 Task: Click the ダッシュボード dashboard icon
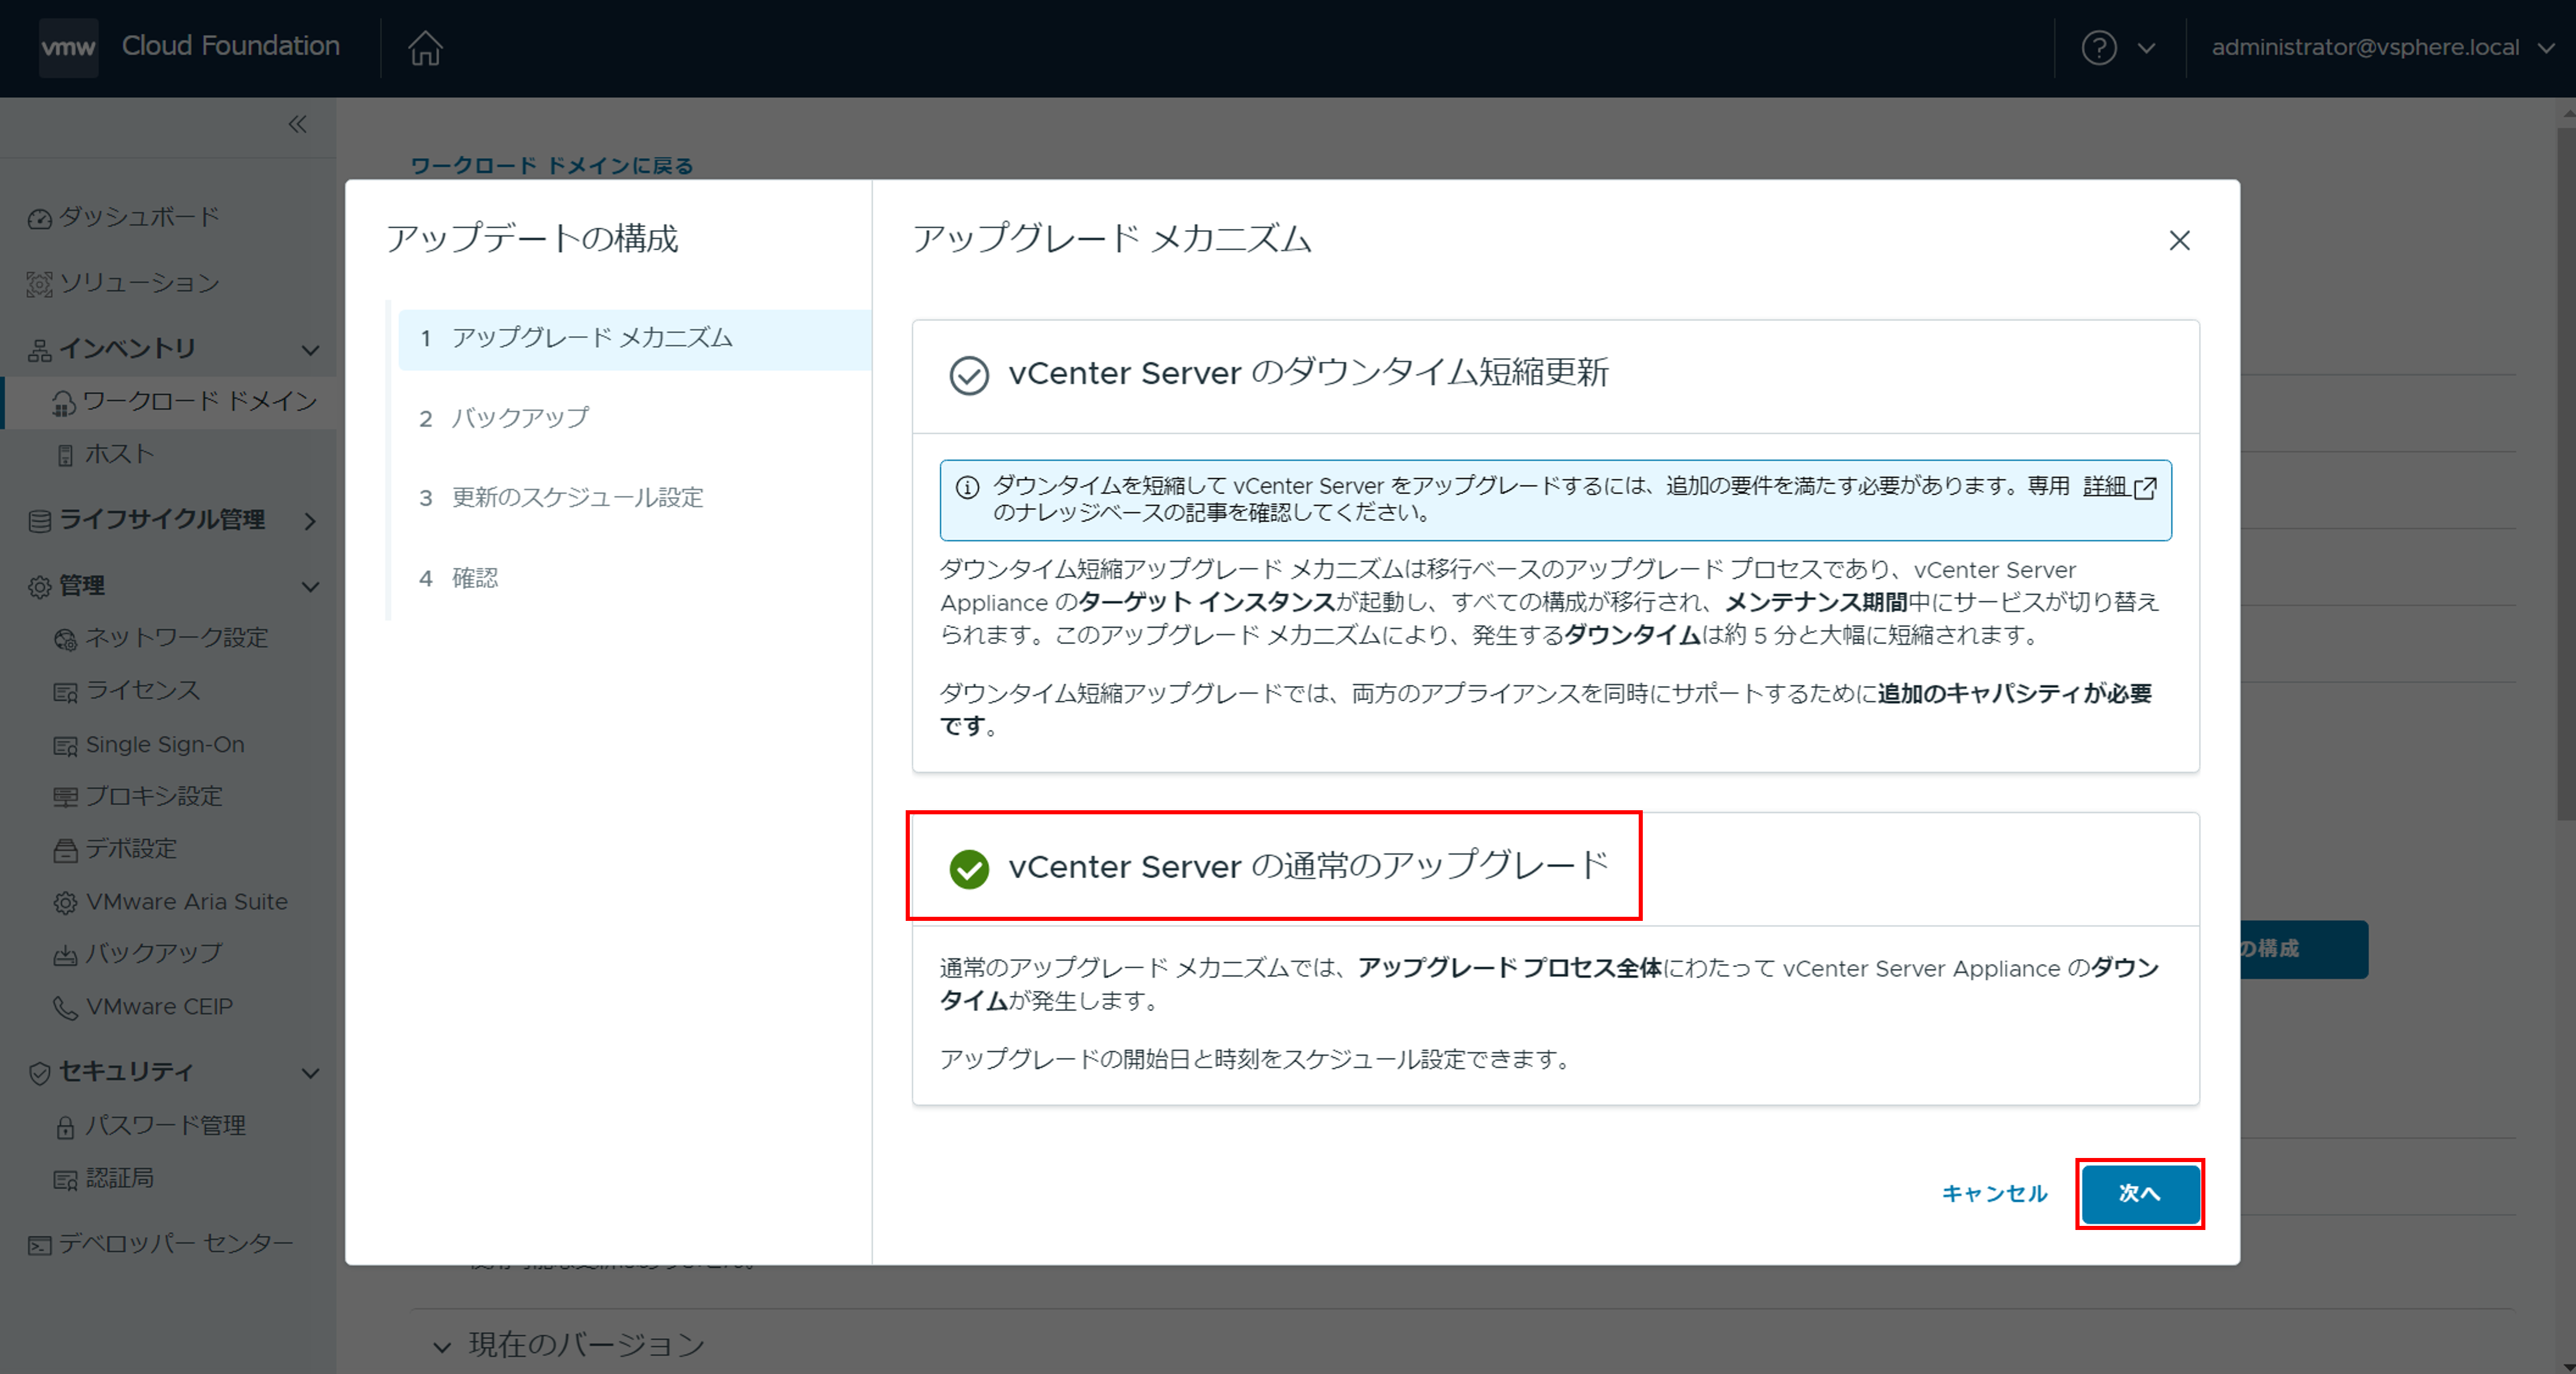(39, 218)
